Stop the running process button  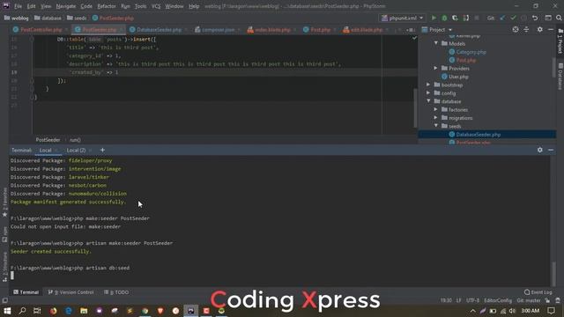pos(477,18)
